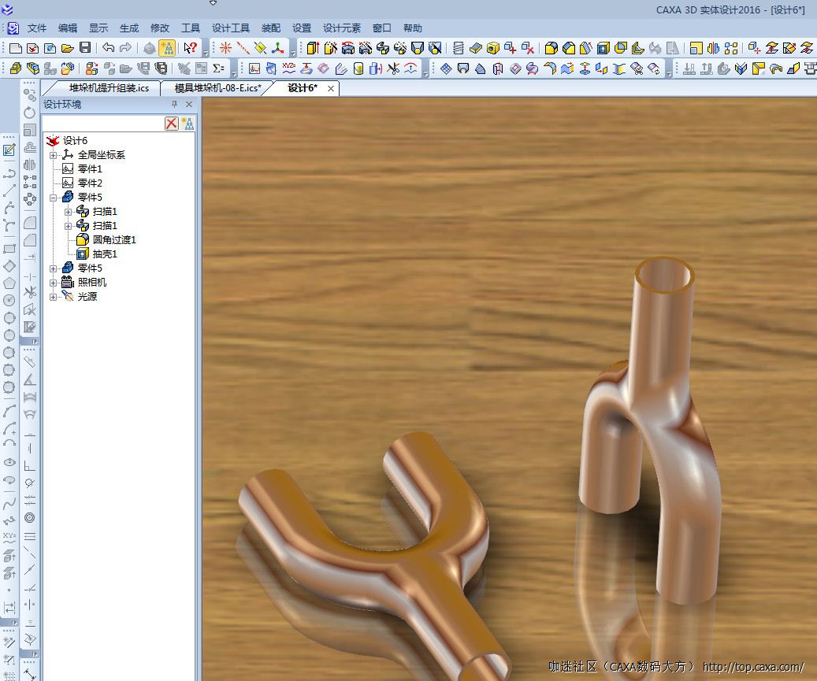The width and height of the screenshot is (817, 681).
Task: Open a file with the yellow folder icon
Action: [x=67, y=49]
